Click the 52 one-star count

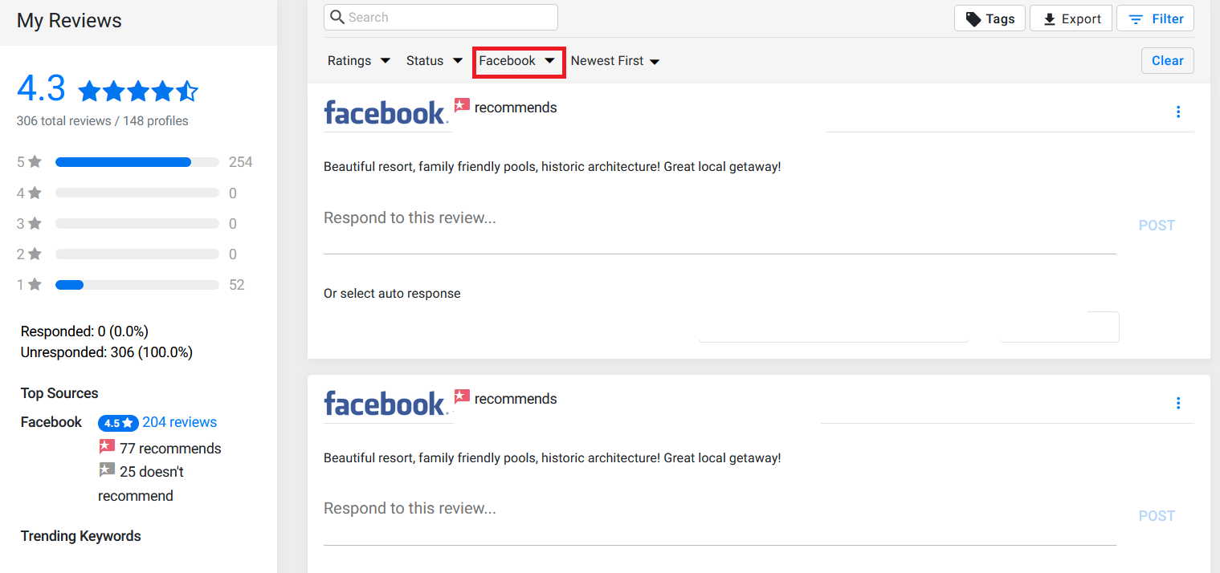pos(236,285)
